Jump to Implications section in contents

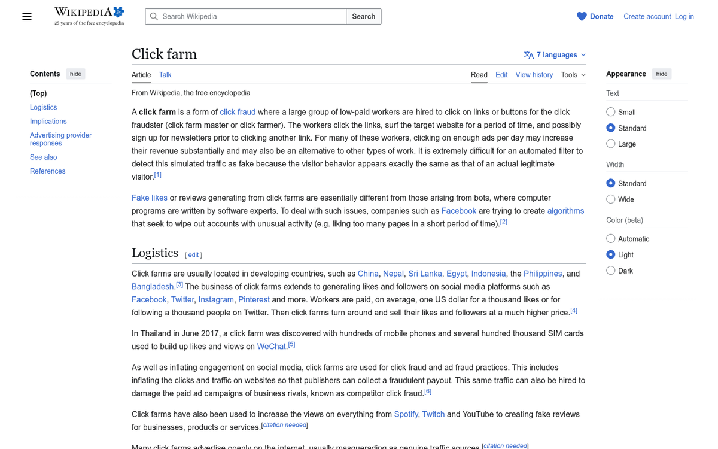[48, 121]
